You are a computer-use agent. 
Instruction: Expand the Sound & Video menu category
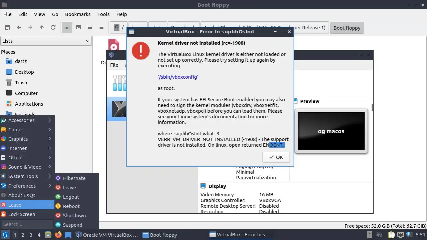coord(27,167)
